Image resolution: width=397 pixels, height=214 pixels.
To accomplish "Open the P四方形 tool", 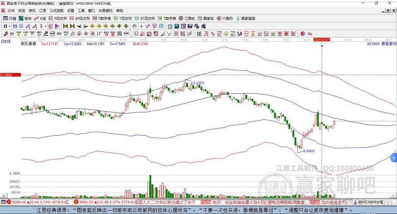I will tap(58, 19).
